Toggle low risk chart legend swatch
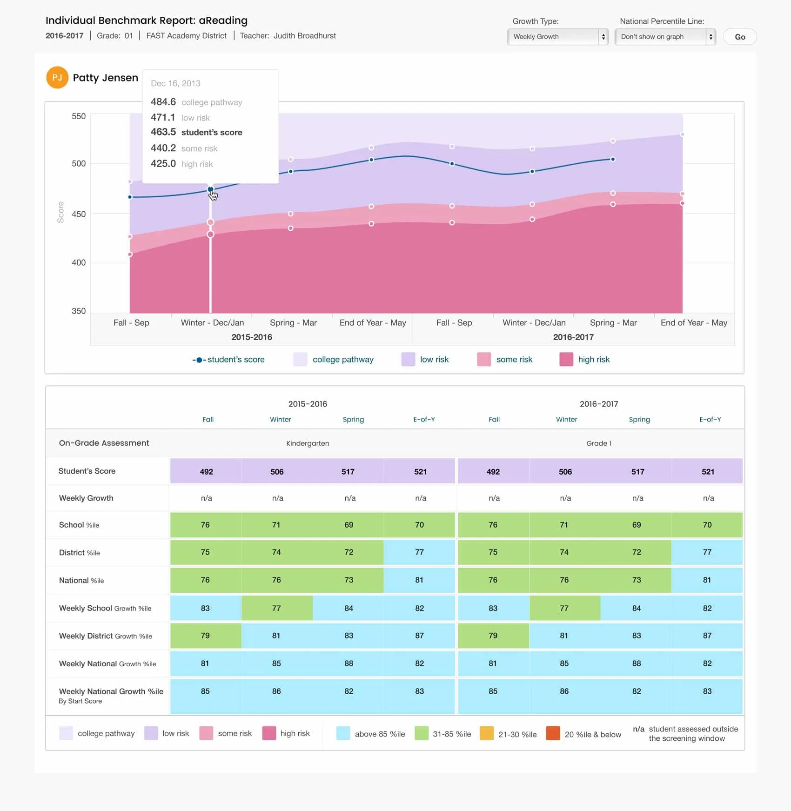The image size is (791, 811). (408, 359)
